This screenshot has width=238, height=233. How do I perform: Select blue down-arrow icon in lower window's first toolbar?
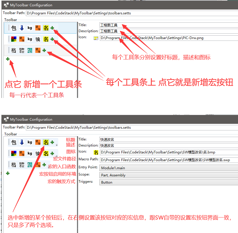point(22,142)
